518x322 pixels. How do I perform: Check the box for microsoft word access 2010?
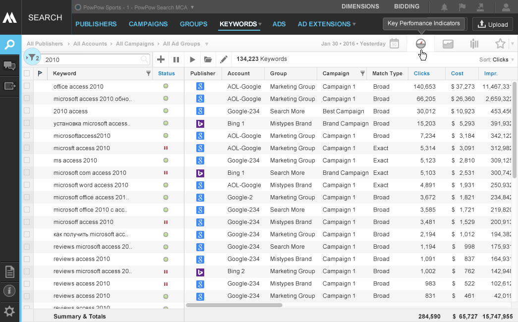(x=27, y=185)
